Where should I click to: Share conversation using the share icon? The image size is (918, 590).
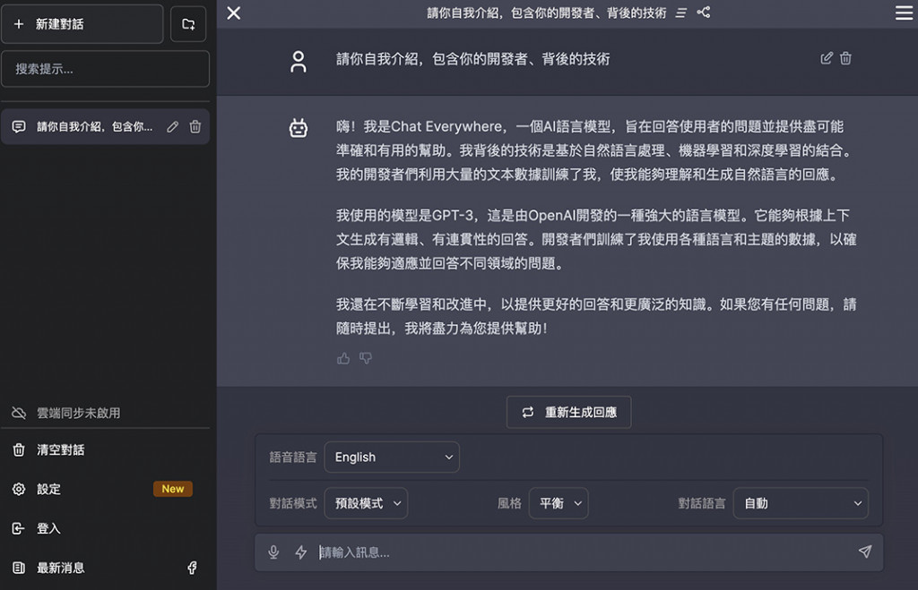pyautogui.click(x=704, y=13)
